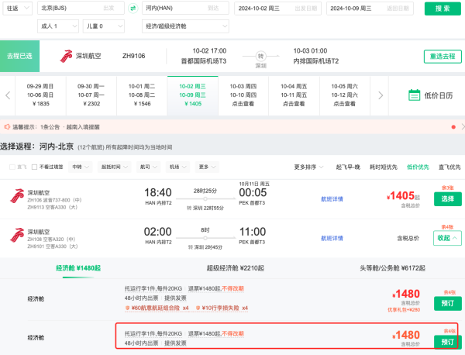Click return date 2024-10-09 field

[370, 9]
